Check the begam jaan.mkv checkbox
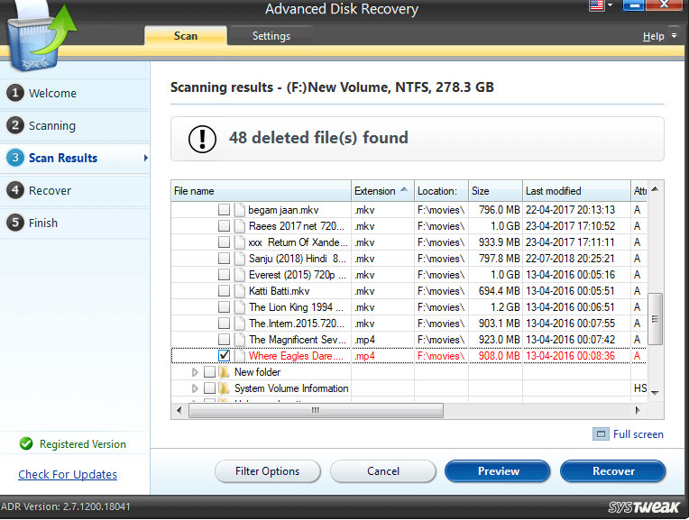The height and width of the screenshot is (520, 689). click(x=224, y=210)
